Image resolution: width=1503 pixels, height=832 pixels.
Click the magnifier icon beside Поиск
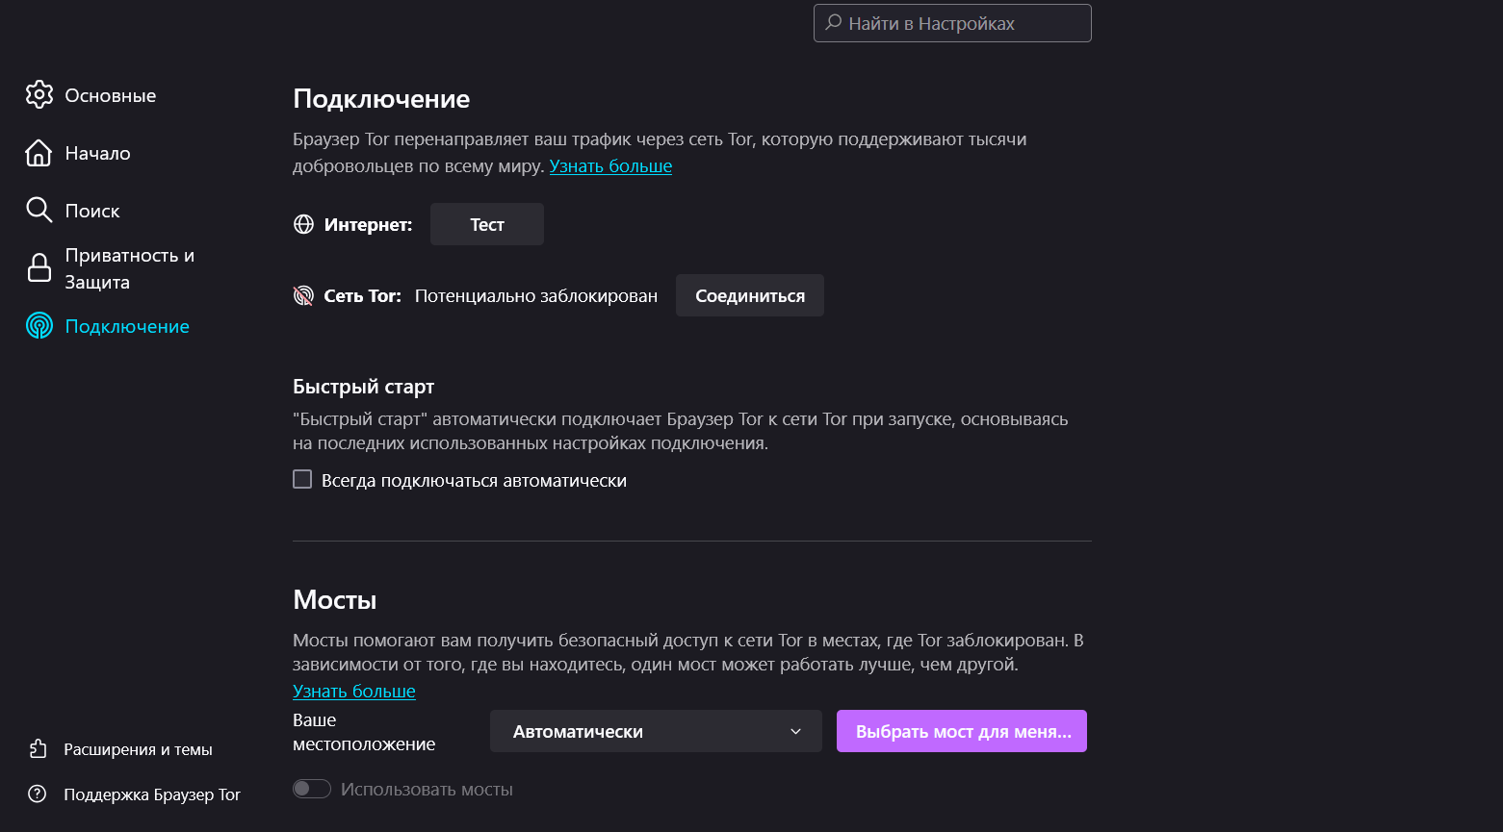pyautogui.click(x=39, y=211)
